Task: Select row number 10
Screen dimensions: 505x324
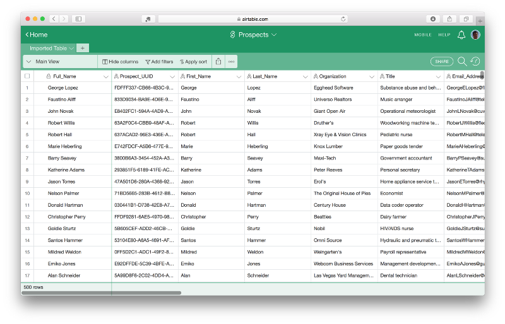Action: (27, 194)
